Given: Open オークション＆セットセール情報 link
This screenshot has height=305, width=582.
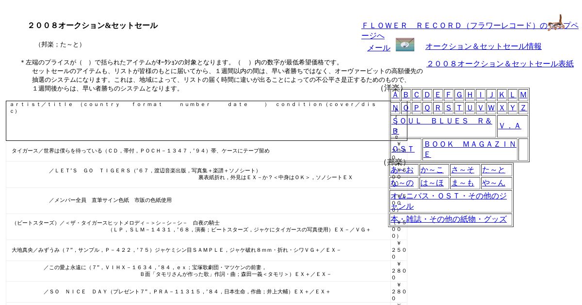Looking at the screenshot, I should click(x=484, y=46).
